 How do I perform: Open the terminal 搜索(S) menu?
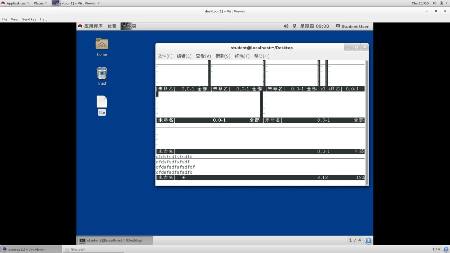click(x=223, y=56)
